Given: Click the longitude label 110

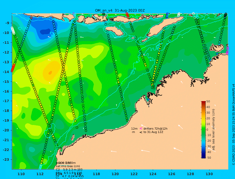Looking at the screenshot, I should click(x=21, y=174).
